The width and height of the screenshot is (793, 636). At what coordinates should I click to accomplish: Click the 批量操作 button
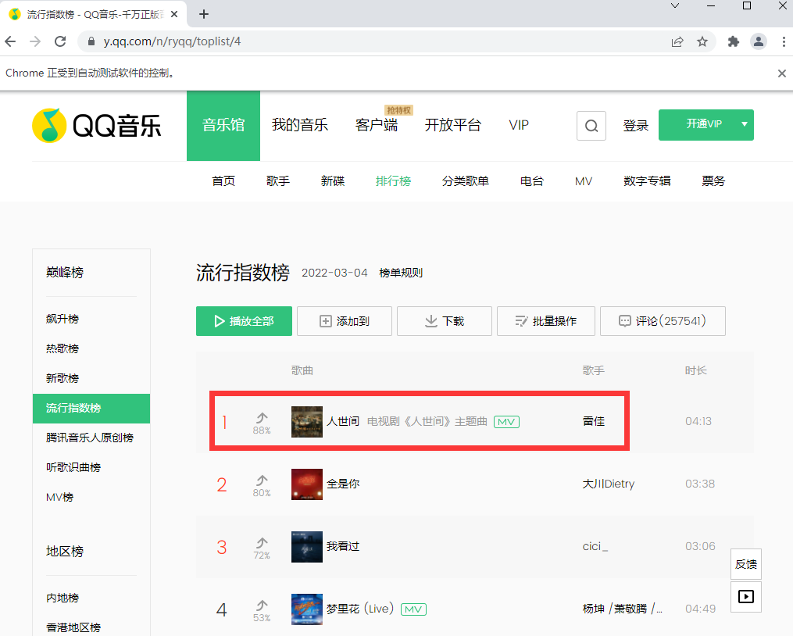coord(546,321)
